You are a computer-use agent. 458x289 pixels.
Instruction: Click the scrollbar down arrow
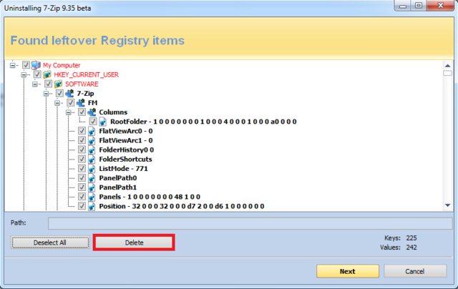[447, 205]
